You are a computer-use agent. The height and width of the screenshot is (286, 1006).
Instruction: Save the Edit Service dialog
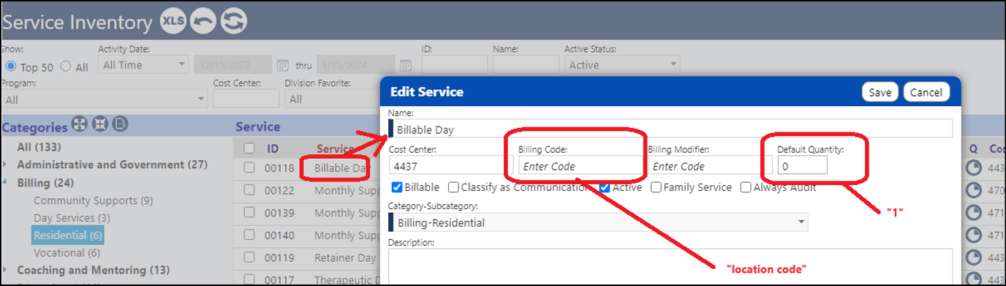tap(880, 92)
